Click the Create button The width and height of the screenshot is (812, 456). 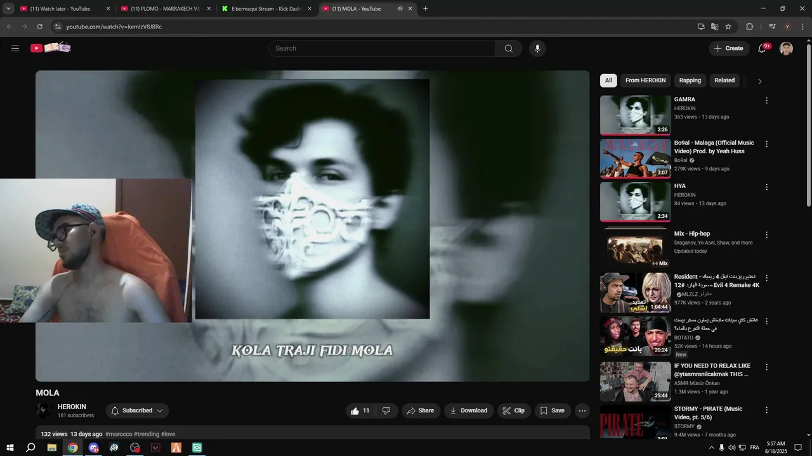(x=729, y=48)
